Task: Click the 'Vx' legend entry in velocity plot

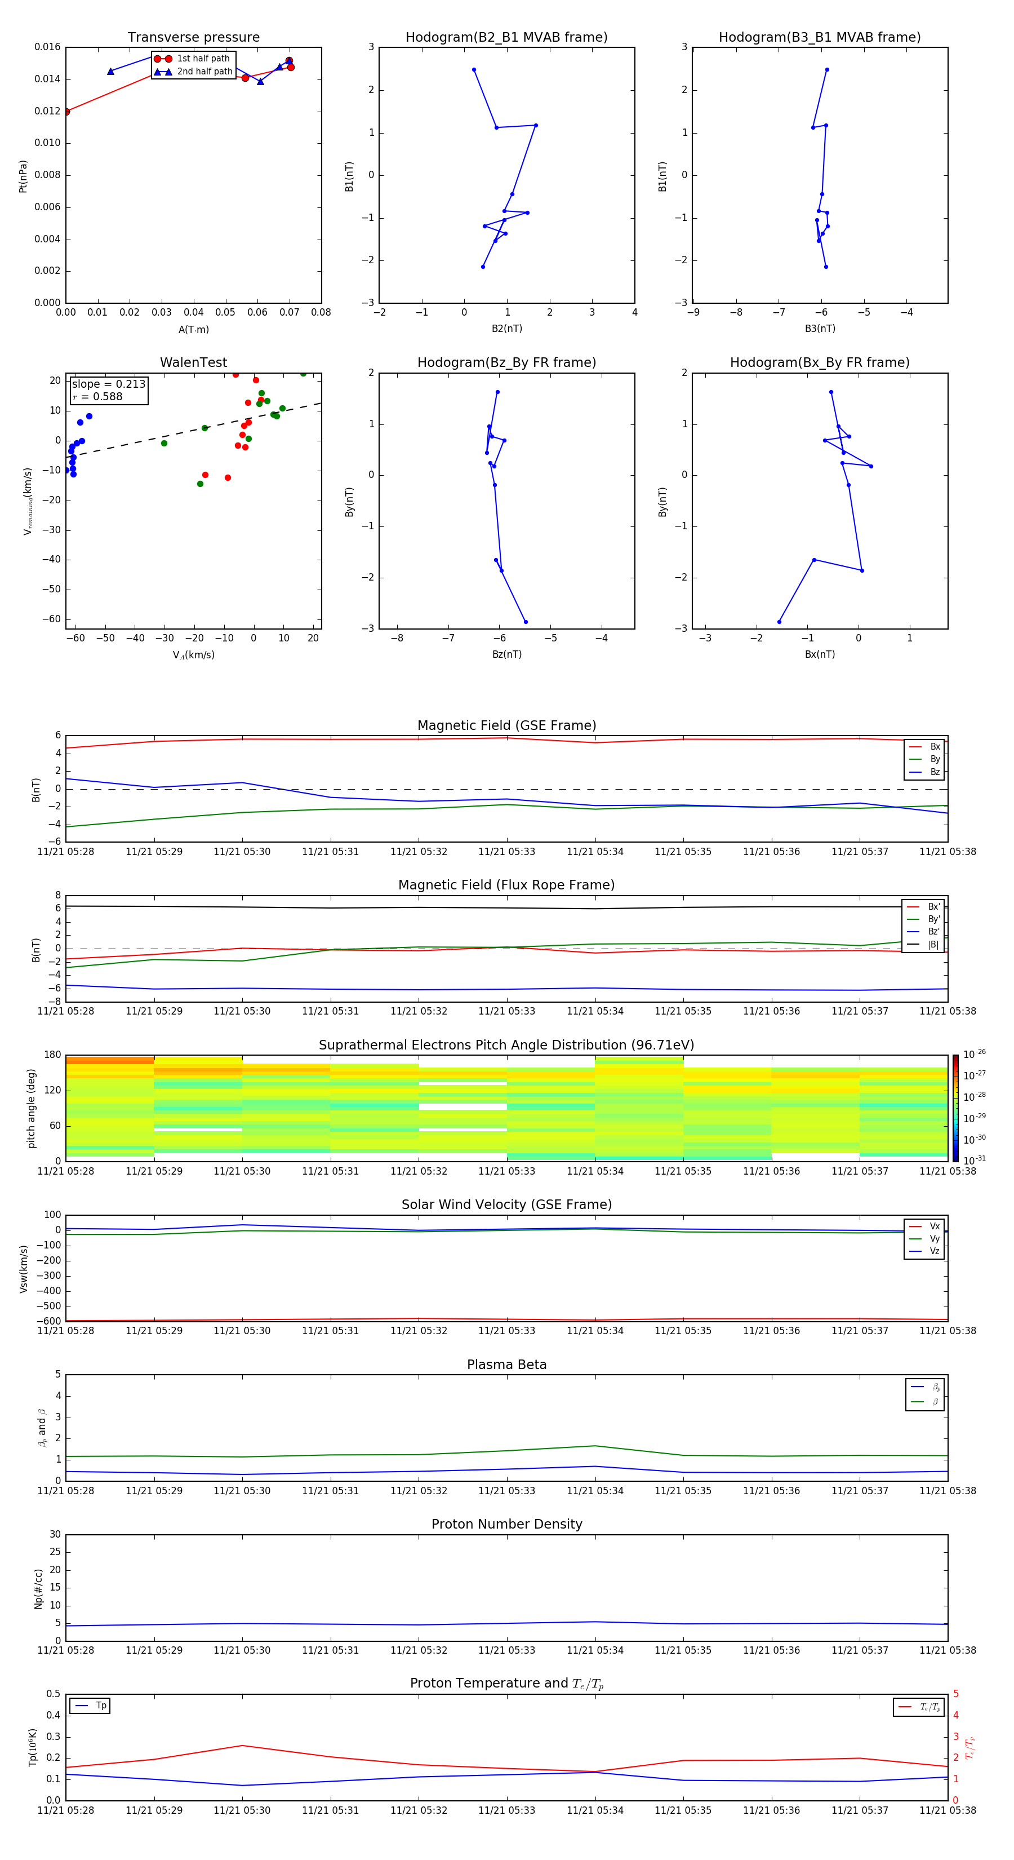Action: click(924, 1227)
